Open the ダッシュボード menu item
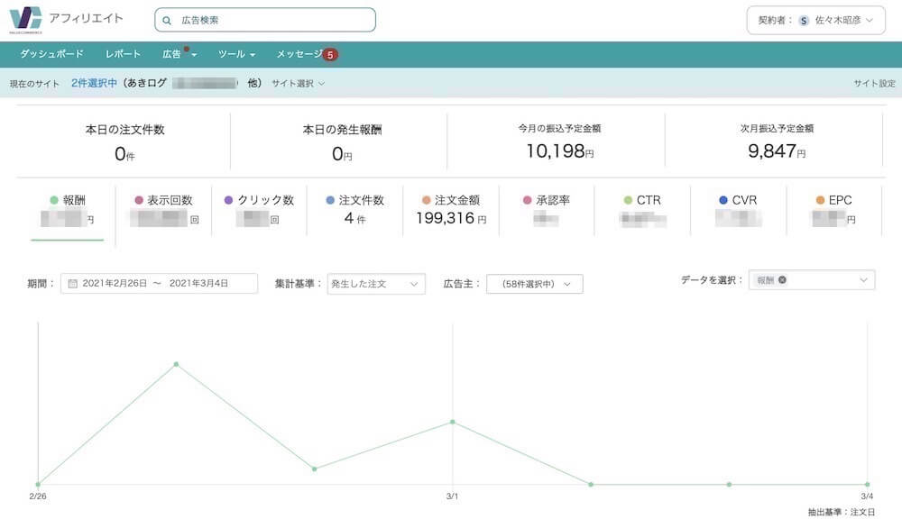 pyautogui.click(x=51, y=54)
